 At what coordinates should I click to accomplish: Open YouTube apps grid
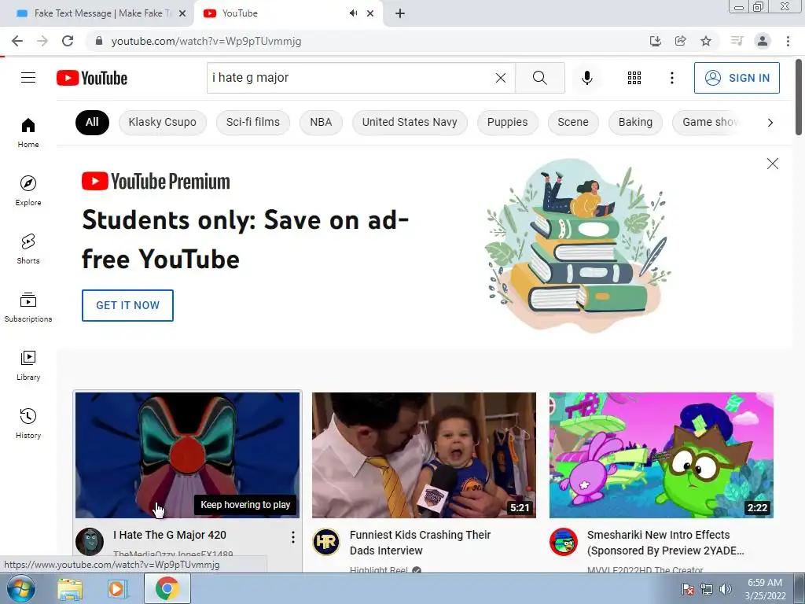[634, 78]
